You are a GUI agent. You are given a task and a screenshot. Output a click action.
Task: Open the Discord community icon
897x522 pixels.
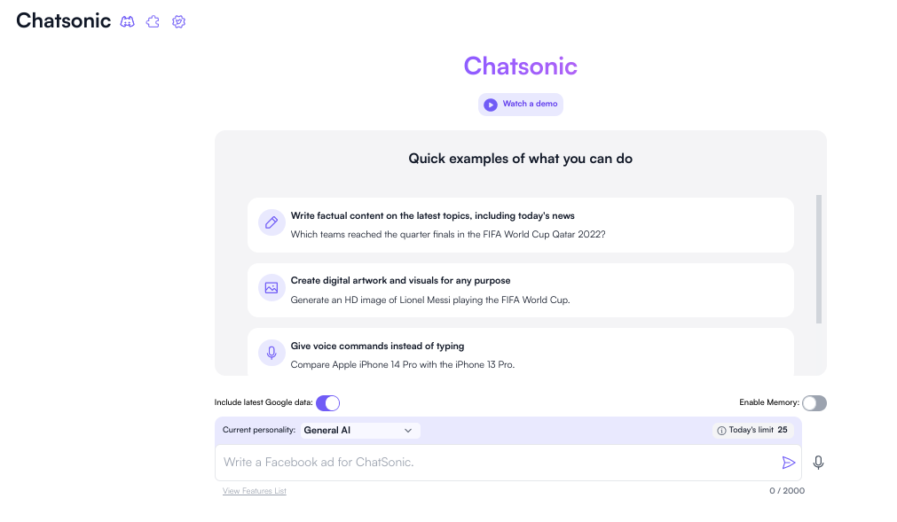coord(128,21)
